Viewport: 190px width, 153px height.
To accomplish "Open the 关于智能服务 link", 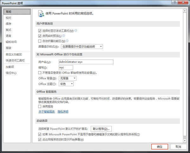I will point(47,112).
